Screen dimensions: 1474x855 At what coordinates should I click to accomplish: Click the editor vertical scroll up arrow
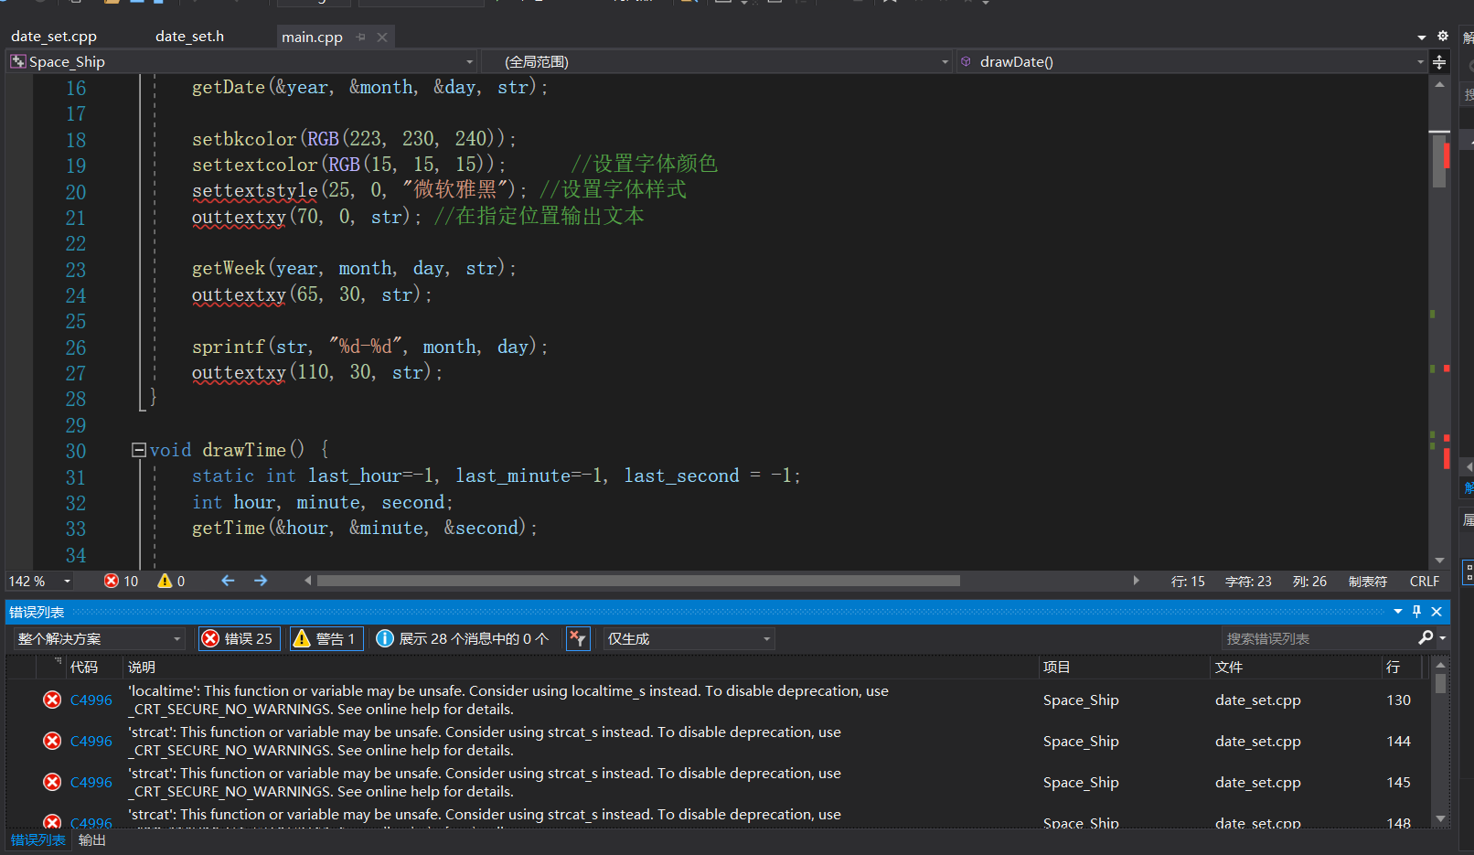[x=1439, y=84]
